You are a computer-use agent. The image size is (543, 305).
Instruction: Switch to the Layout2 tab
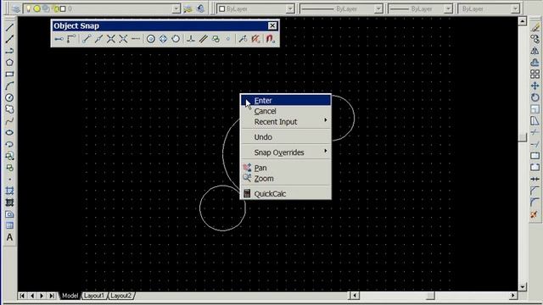click(120, 296)
